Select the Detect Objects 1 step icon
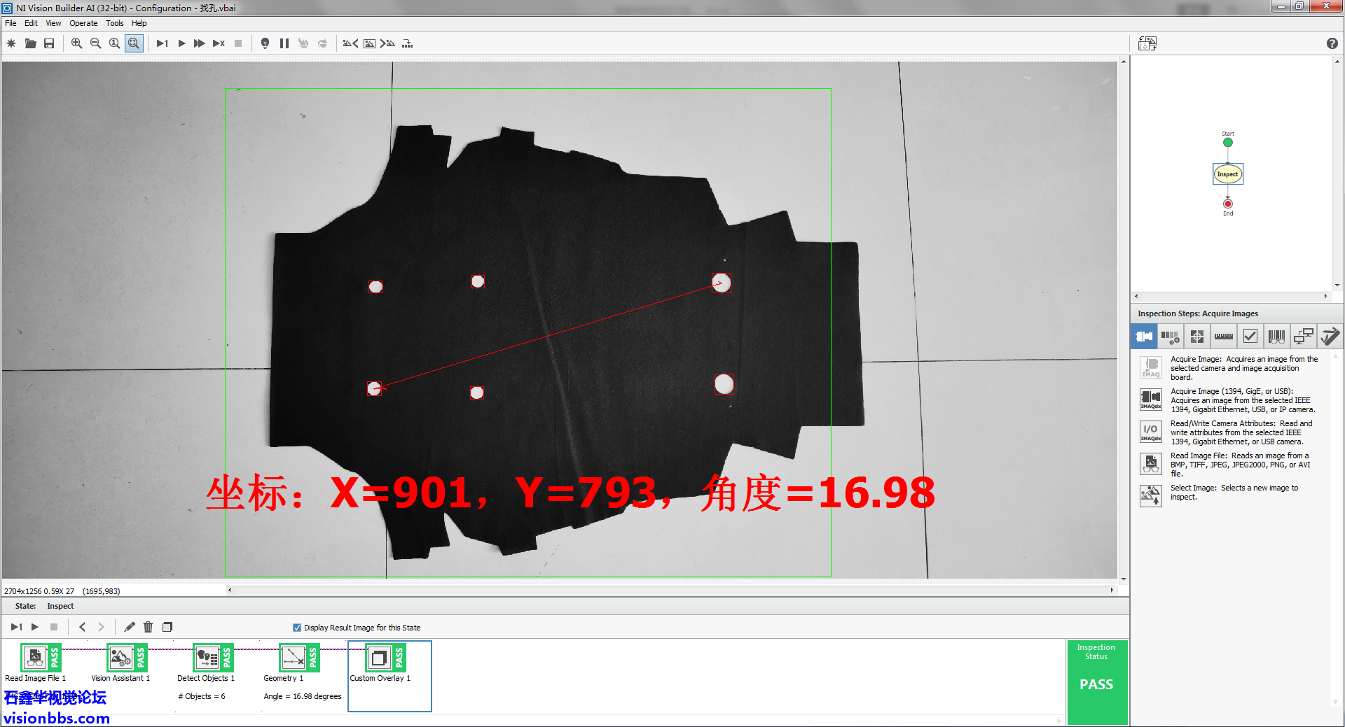This screenshot has width=1345, height=727. tap(207, 658)
